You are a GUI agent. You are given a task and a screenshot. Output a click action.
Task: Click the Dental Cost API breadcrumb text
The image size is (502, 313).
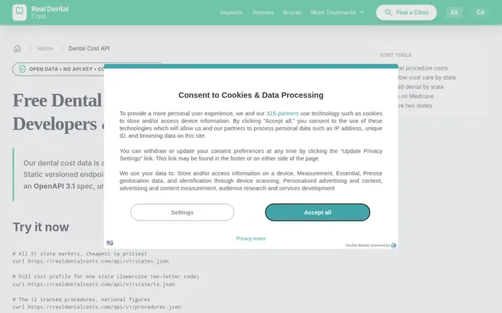pos(89,49)
